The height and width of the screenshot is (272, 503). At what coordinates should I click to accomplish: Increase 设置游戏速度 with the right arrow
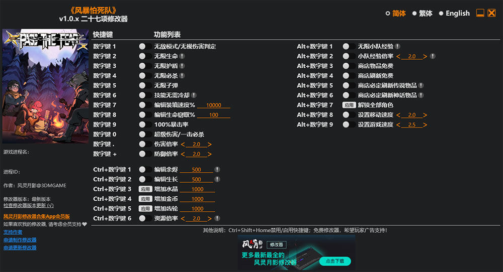pyautogui.click(x=425, y=125)
